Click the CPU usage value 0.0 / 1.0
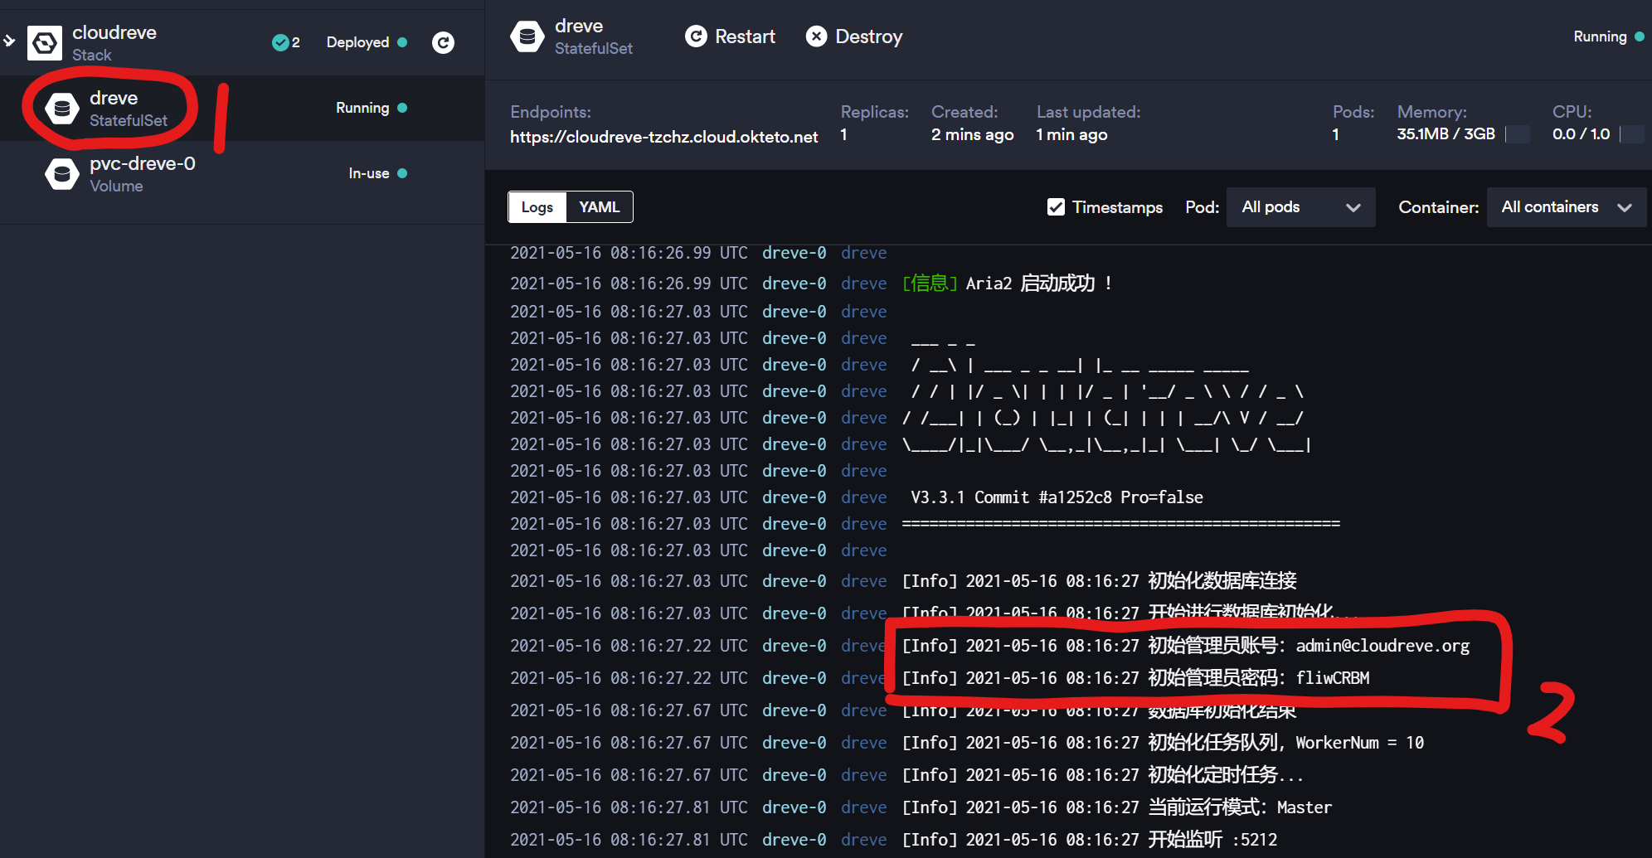Image resolution: width=1652 pixels, height=858 pixels. pyautogui.click(x=1581, y=134)
